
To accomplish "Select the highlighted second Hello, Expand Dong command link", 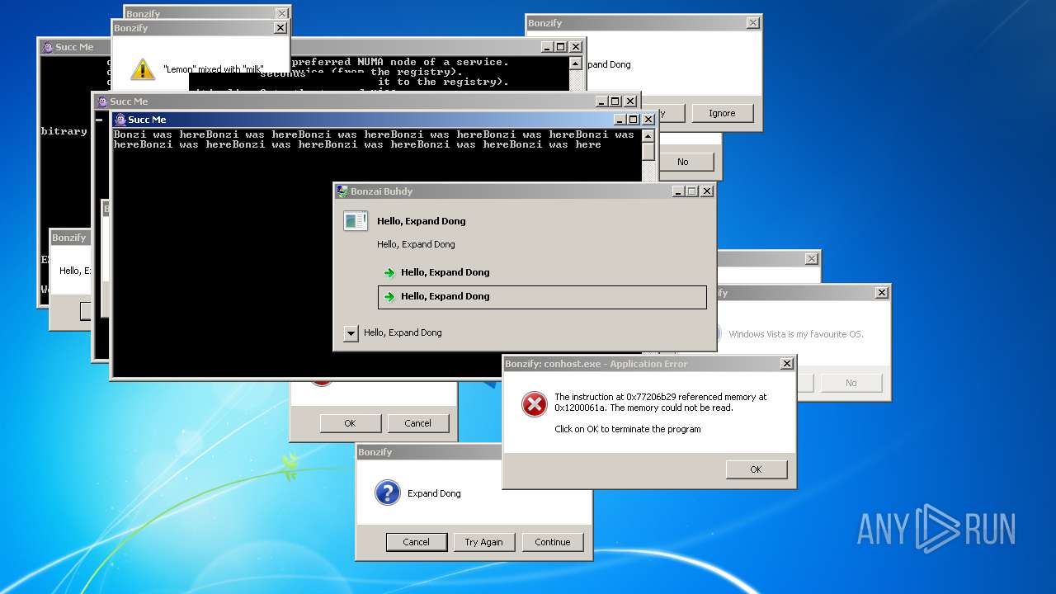I will 542,297.
